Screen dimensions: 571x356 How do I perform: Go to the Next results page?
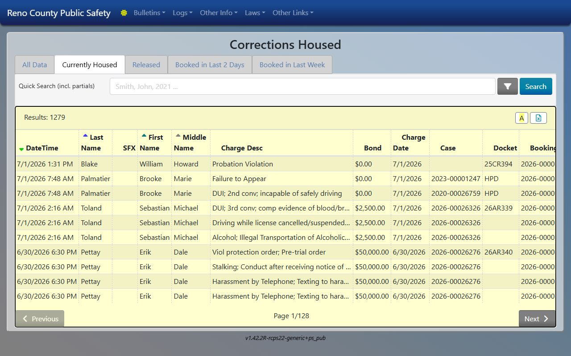[x=537, y=319]
